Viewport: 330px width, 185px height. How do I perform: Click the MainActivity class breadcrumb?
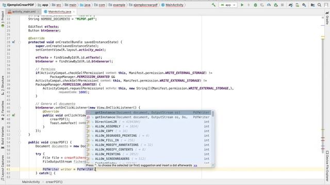(172, 5)
